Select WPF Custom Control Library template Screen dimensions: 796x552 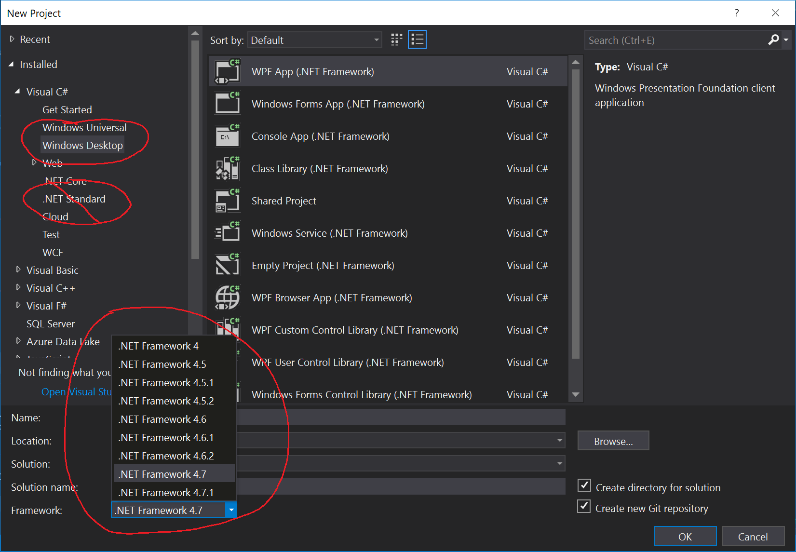point(388,330)
